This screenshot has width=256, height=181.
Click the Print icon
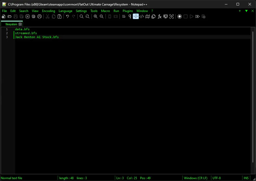(40, 16)
